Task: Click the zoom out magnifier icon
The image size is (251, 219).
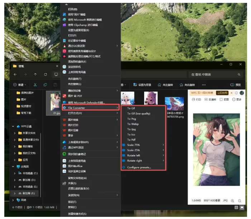Action: point(240,201)
